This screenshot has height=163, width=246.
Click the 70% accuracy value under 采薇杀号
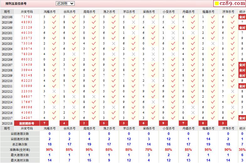(x=149, y=150)
